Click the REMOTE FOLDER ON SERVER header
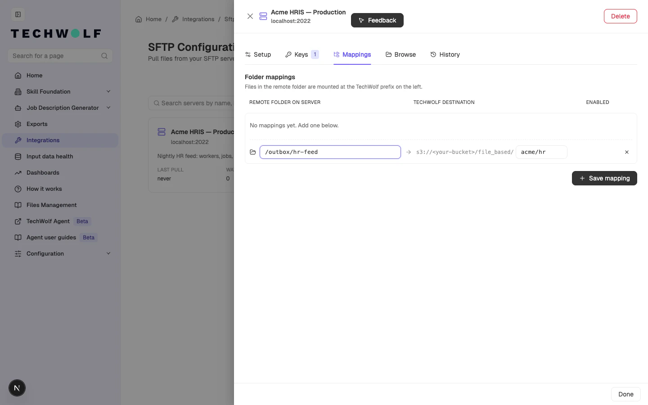This screenshot has width=648, height=405. (x=285, y=103)
